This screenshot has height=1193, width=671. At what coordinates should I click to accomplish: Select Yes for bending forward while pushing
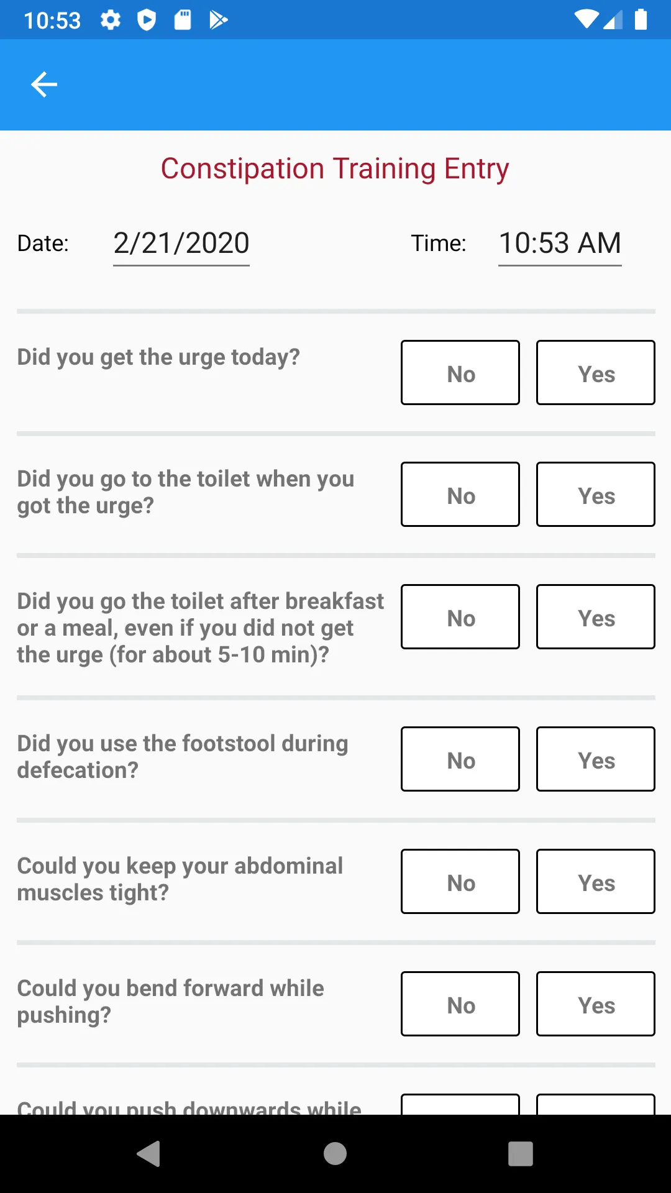pyautogui.click(x=596, y=1004)
